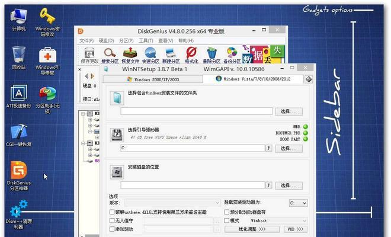Check the 模式 checkbox
391x237 pixels.
227,220
